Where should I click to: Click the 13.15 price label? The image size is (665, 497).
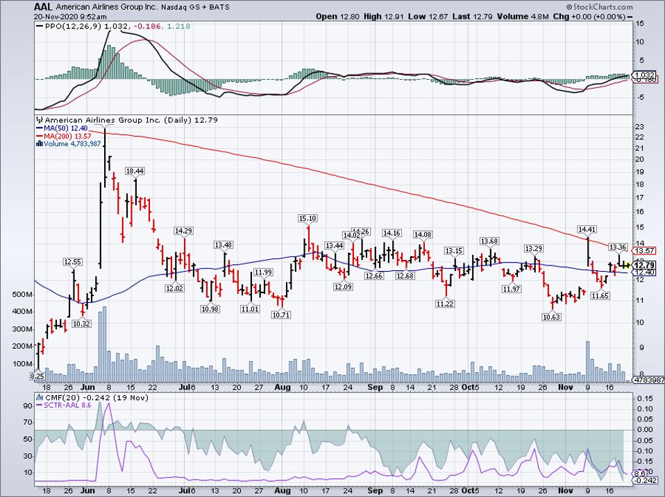click(x=453, y=251)
